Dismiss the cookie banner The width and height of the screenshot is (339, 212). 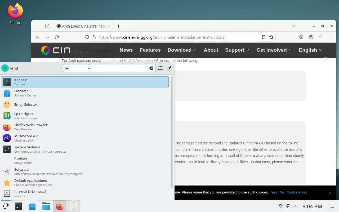click(x=330, y=193)
